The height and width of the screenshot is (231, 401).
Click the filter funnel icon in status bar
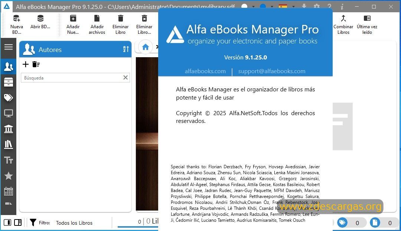pyautogui.click(x=33, y=222)
